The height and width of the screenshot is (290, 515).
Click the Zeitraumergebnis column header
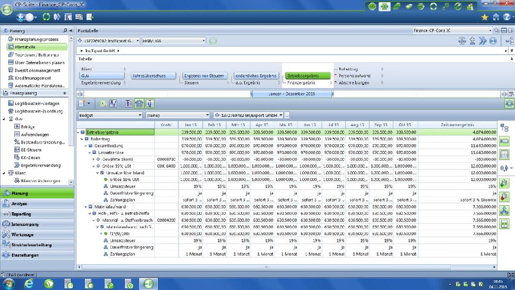tap(457, 125)
